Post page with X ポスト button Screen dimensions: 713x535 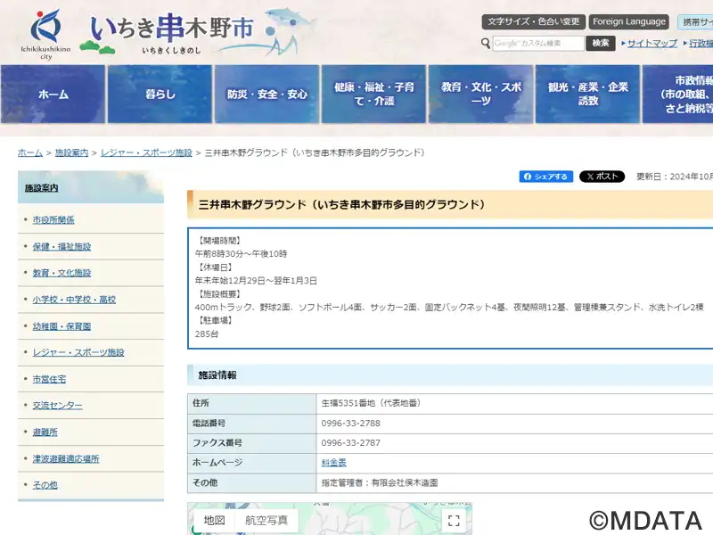click(x=602, y=177)
